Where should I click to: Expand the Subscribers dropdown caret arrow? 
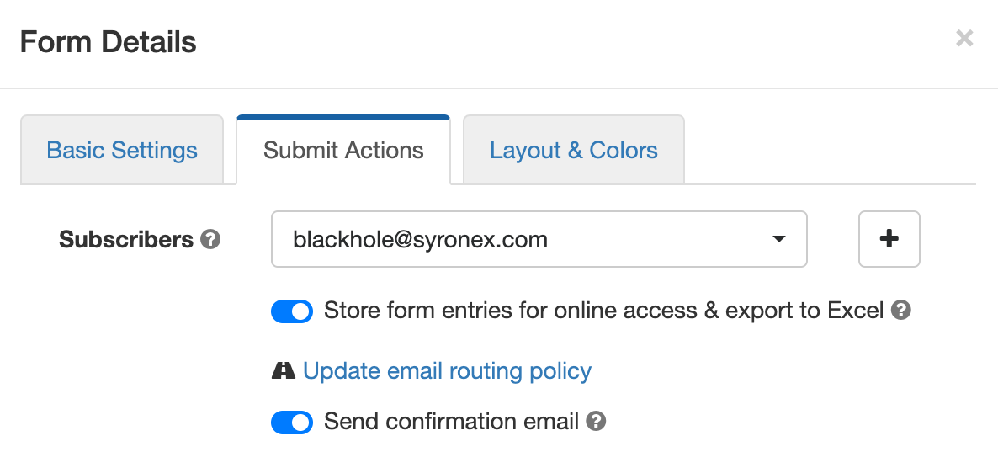(778, 239)
